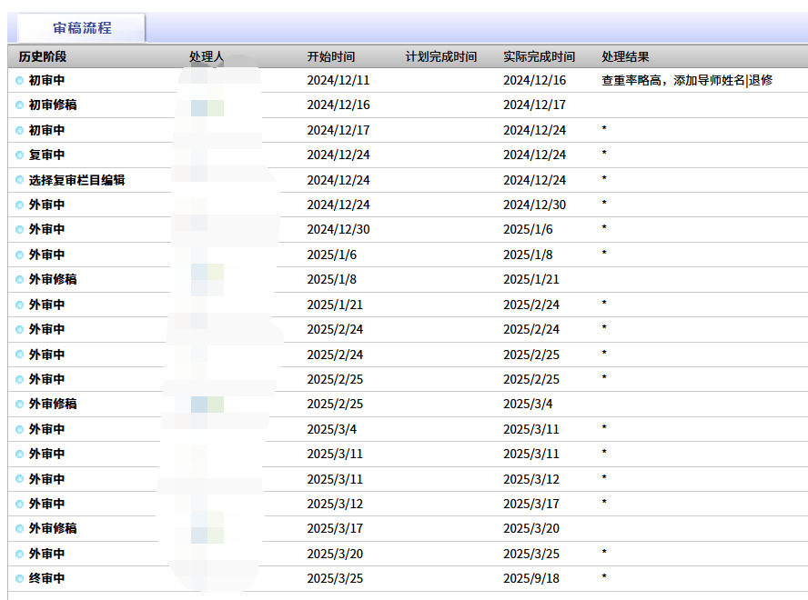Click the 开始时间 column header
Screen dimensions: 808x600
pos(331,56)
